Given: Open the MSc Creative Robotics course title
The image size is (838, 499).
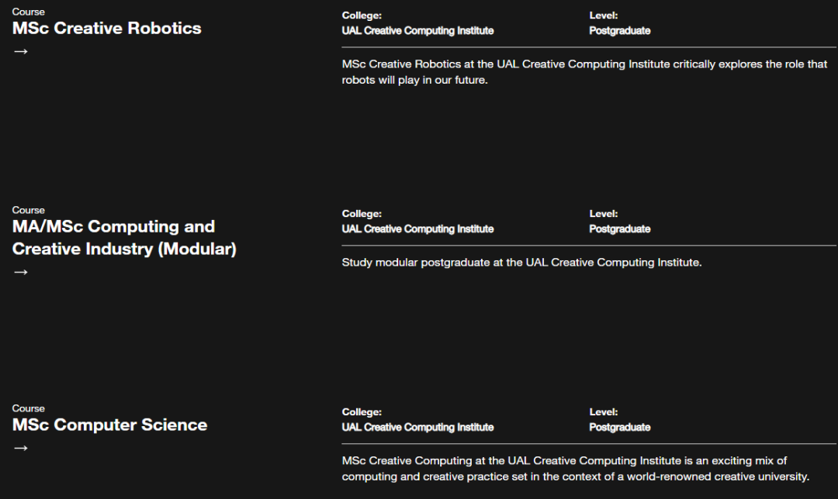Looking at the screenshot, I should (107, 29).
